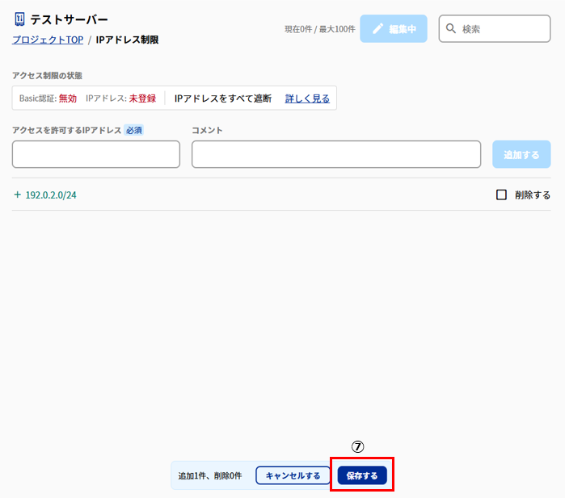This screenshot has height=498, width=565.
Task: Click the server icon beside テストサーバー
Action: click(x=19, y=19)
